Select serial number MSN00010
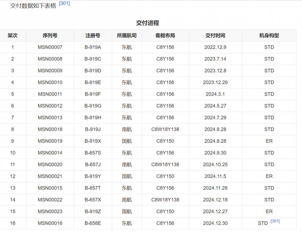Screen dimensions: 302x232 click(50, 82)
